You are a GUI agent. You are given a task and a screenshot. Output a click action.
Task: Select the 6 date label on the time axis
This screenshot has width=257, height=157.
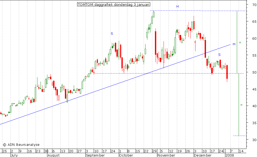tap(54, 151)
